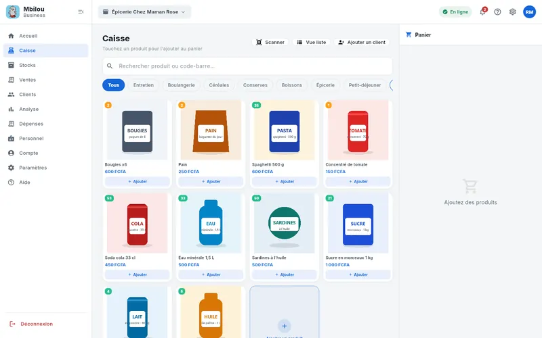Open Aide in sidebar
This screenshot has width=542, height=338.
click(x=45, y=183)
